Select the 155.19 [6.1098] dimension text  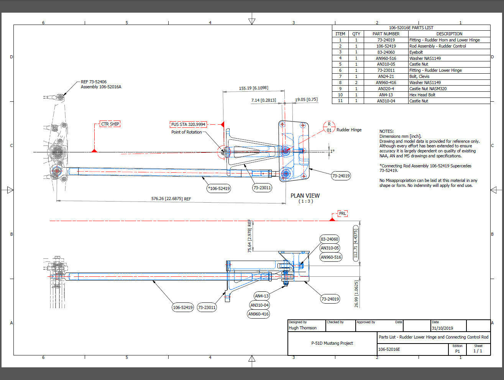point(254,88)
